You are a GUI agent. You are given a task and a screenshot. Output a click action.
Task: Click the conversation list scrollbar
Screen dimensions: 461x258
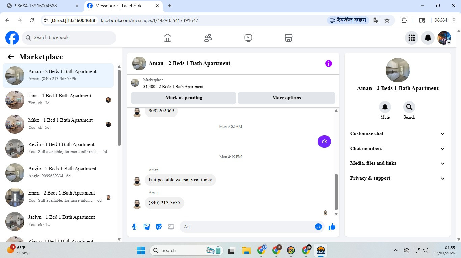[119, 107]
